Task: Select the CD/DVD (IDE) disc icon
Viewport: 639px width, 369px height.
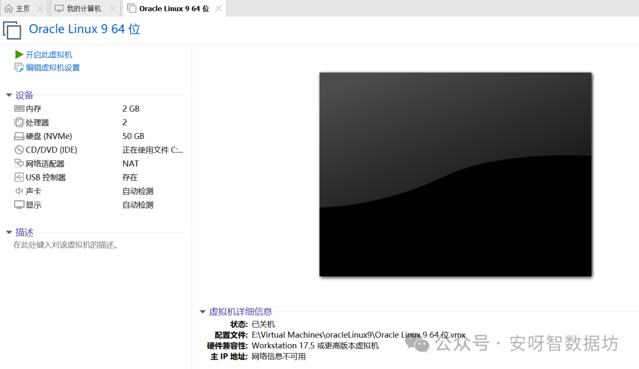Action: click(x=19, y=150)
